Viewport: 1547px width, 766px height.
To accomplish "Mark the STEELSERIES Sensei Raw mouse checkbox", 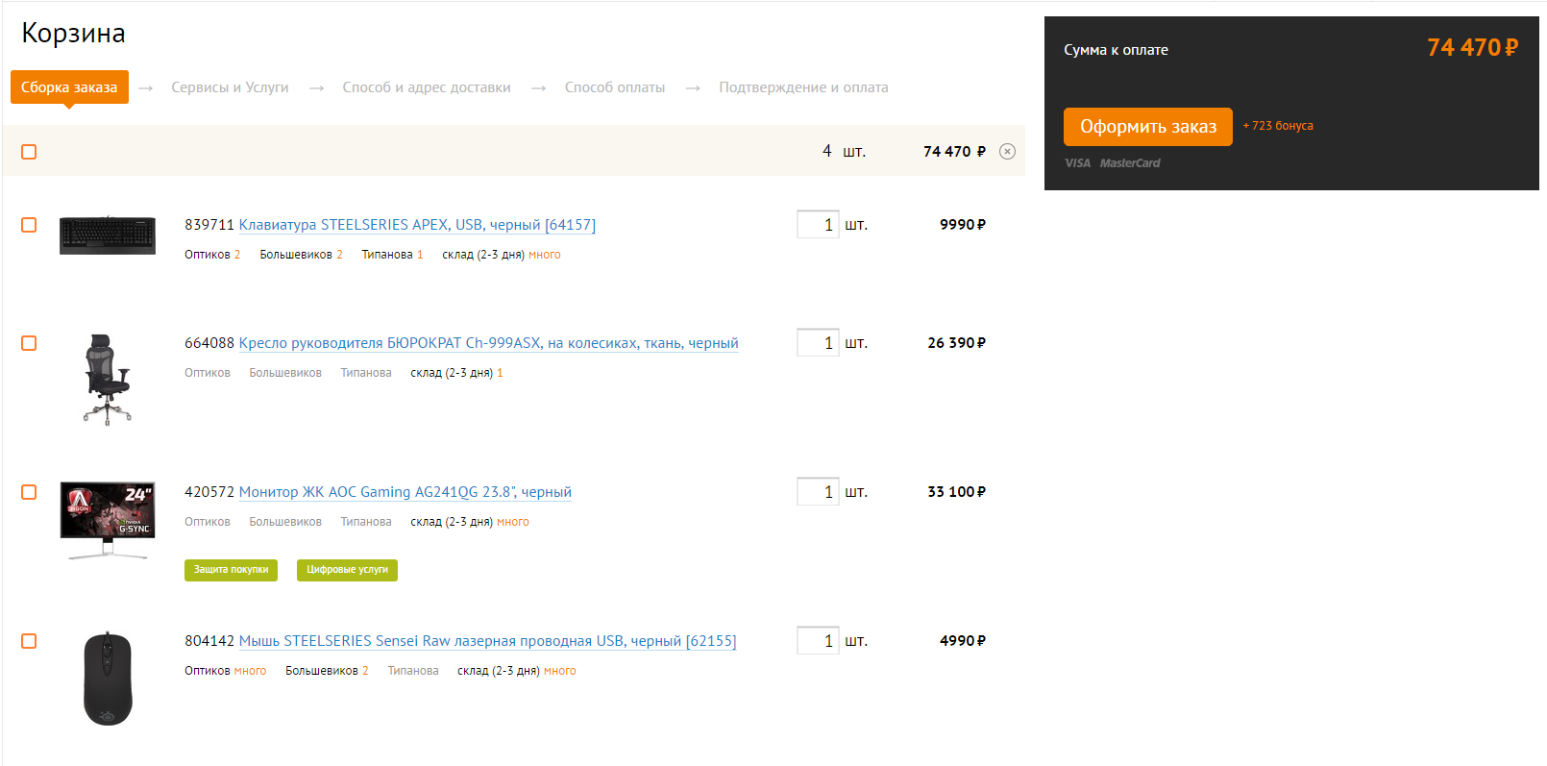I will click(29, 641).
